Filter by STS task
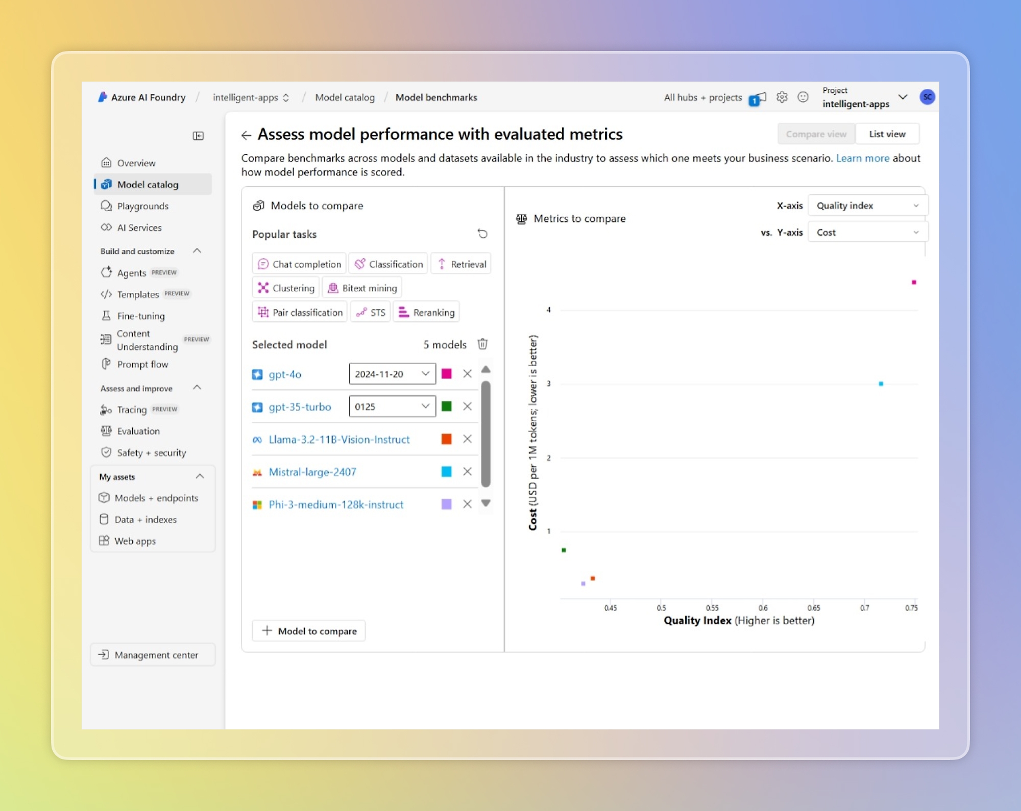 [x=371, y=312]
